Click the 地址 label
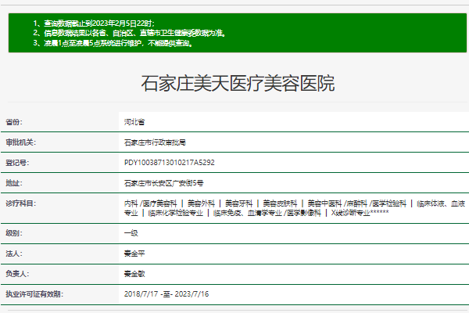The width and height of the screenshot is (469, 313). pos(14,183)
